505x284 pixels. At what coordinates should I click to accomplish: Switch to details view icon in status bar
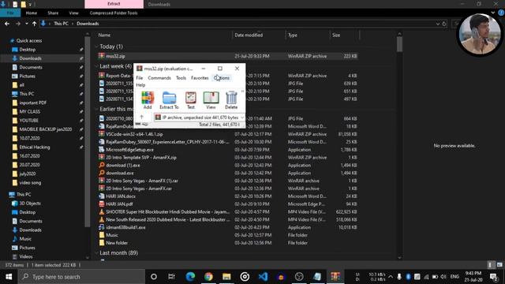[x=490, y=265]
